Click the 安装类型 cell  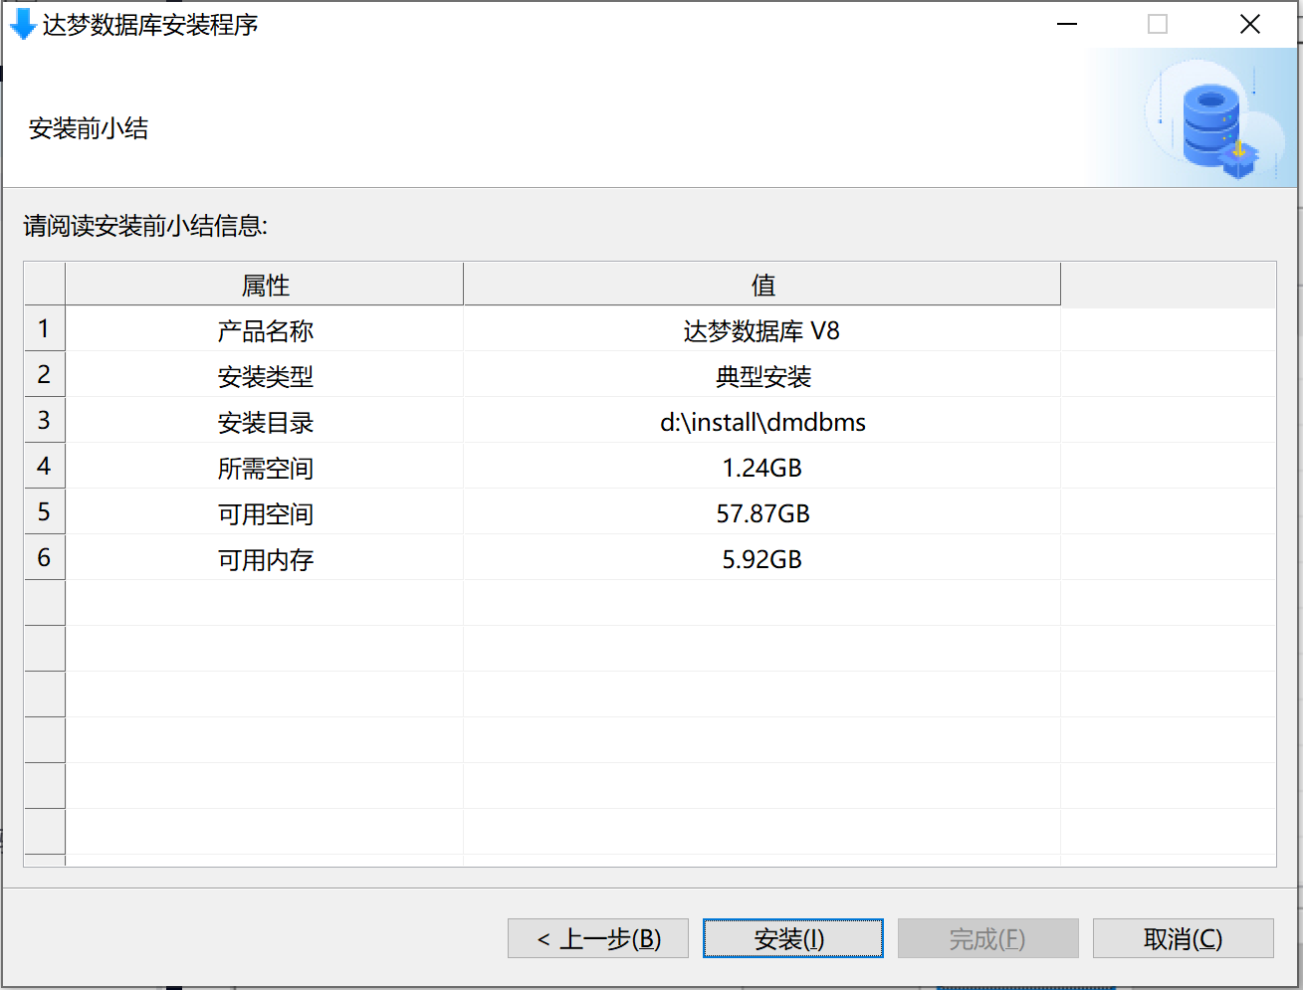coord(265,375)
